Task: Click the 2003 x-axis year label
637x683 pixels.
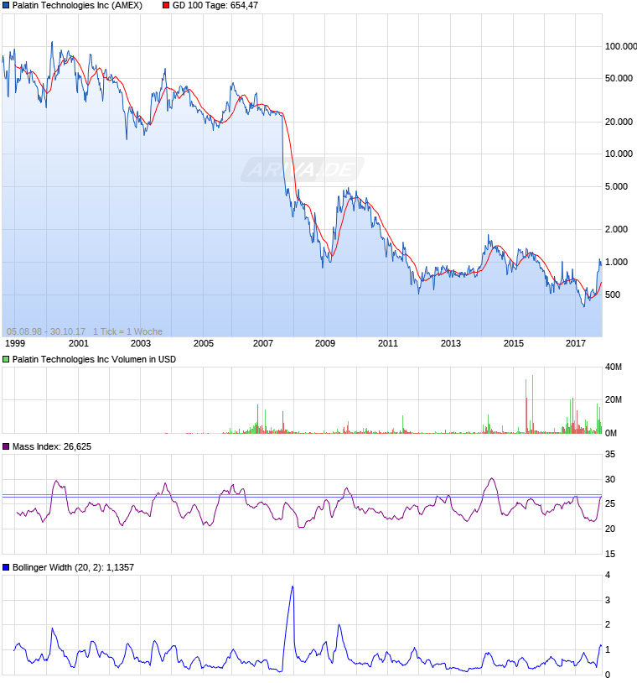Action: tap(141, 343)
